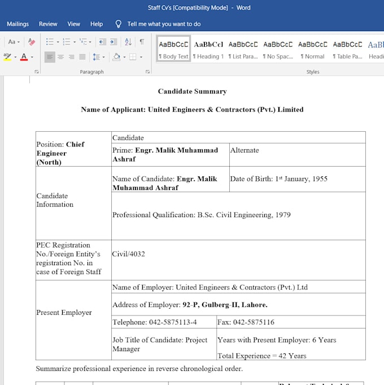
Task: Click the Present Employer cell
Action: pyautogui.click(x=73, y=320)
